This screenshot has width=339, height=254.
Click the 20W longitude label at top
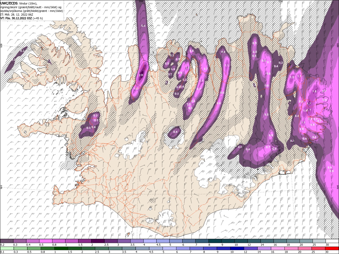point(141,1)
